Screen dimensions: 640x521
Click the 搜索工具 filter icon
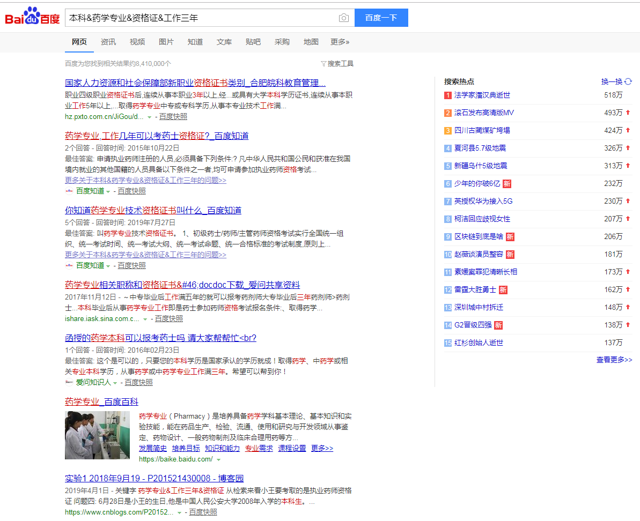pos(323,64)
